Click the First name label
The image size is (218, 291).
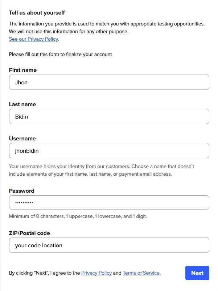coord(22,70)
